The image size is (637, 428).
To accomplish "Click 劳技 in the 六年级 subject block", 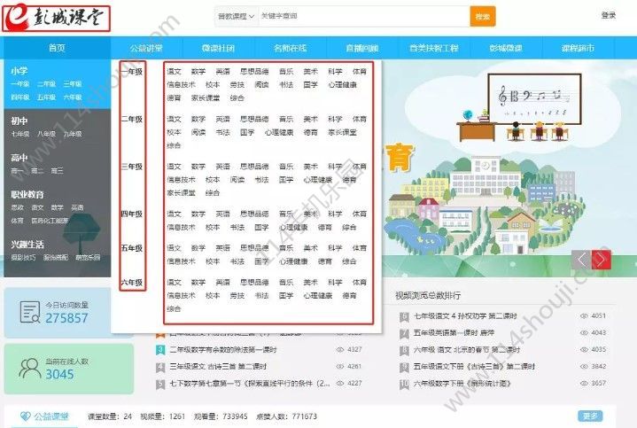I will (237, 295).
